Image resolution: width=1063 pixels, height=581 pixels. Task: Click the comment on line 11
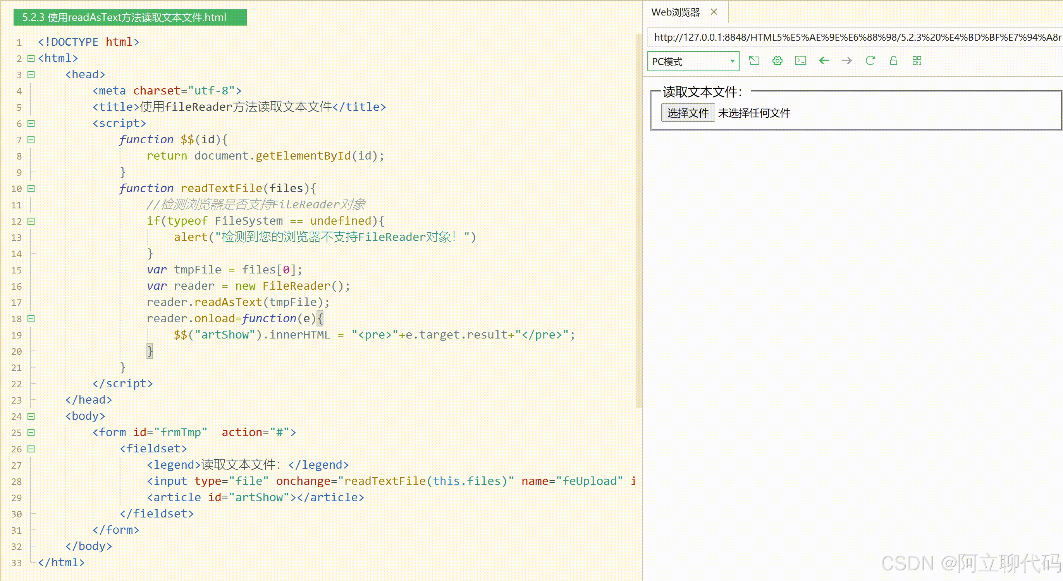tap(256, 204)
